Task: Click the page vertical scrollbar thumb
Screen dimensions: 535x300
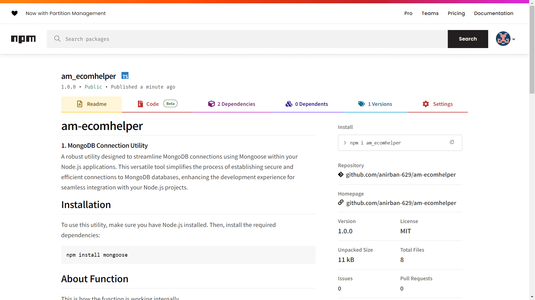Action: 532,50
